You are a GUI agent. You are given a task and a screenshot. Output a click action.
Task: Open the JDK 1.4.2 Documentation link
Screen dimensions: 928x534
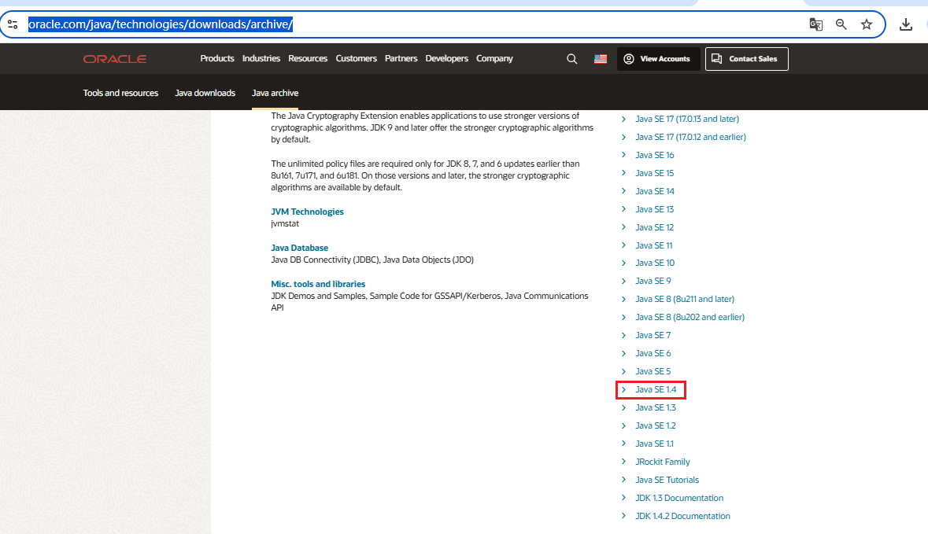pyautogui.click(x=683, y=516)
